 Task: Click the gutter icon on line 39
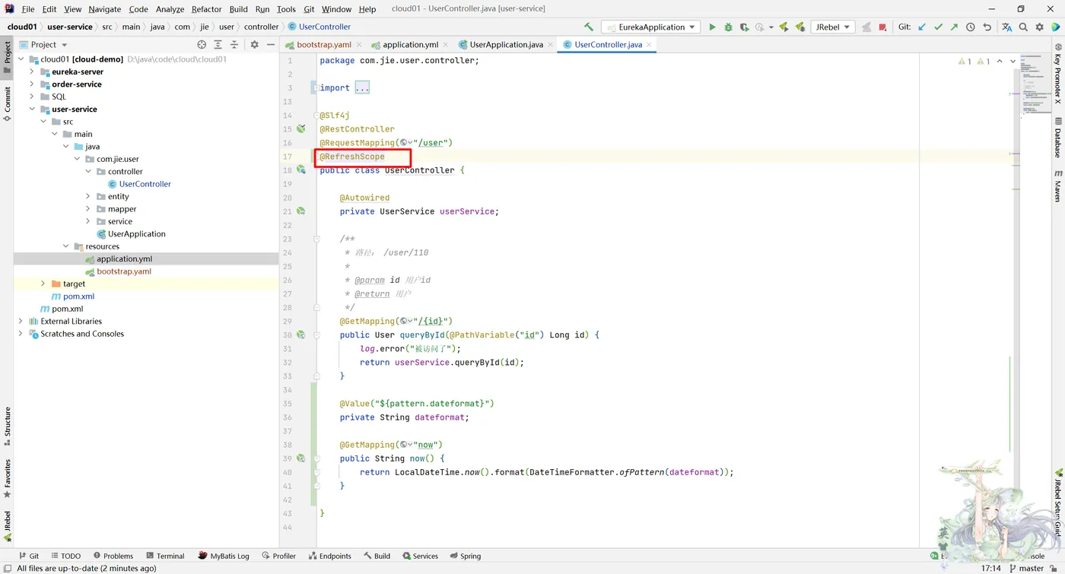click(x=300, y=458)
